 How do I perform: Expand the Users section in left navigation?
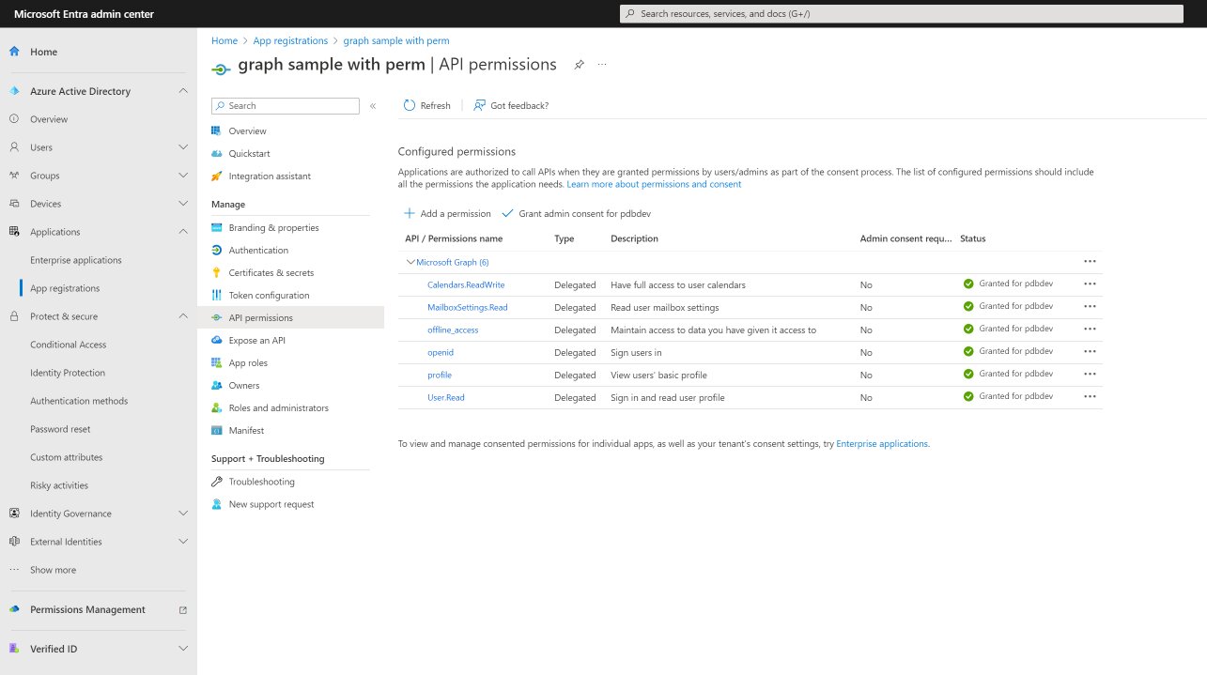pyautogui.click(x=184, y=147)
